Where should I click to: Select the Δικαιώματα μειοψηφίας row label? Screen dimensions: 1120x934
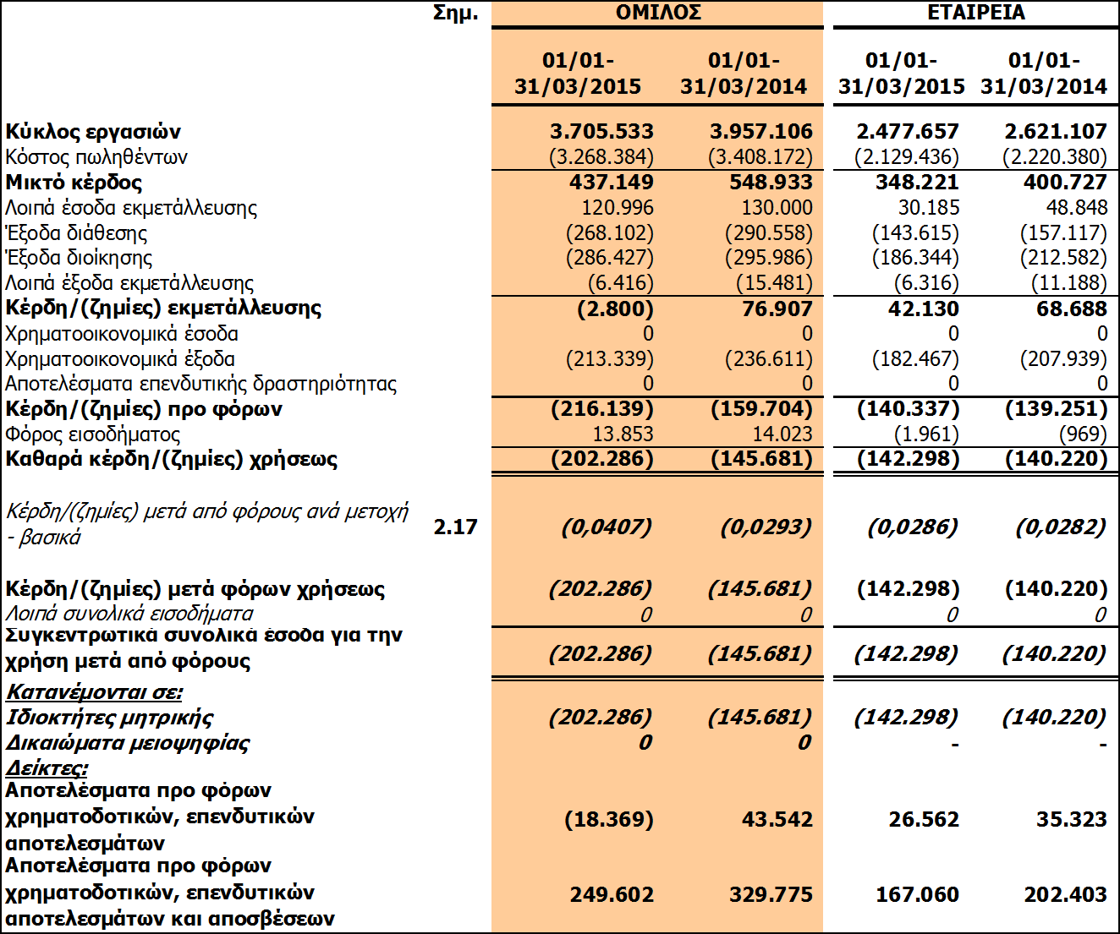coord(128,743)
